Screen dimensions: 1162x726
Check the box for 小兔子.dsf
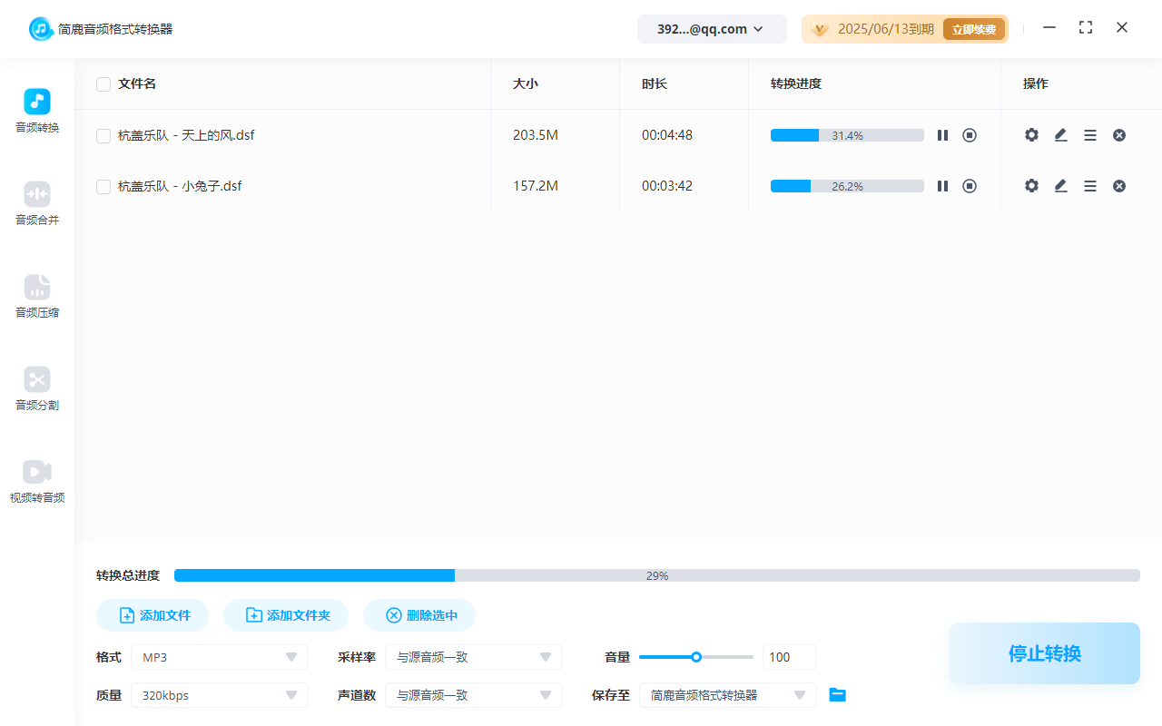click(103, 187)
